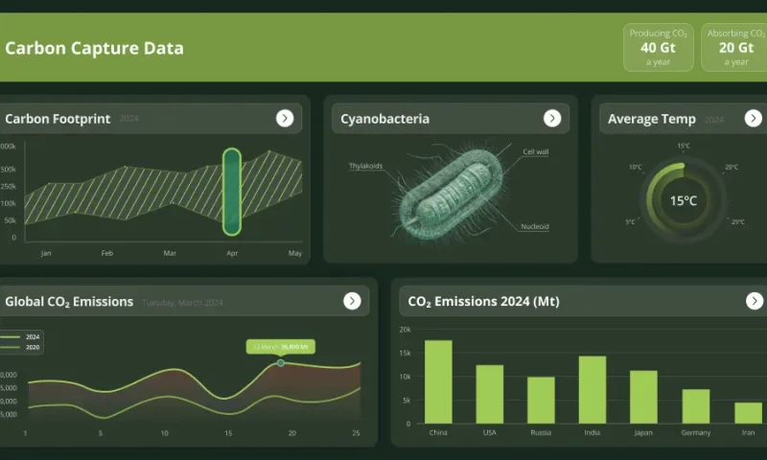This screenshot has width=767, height=460.
Task: Click the 25°C gauge label
Action: click(738, 222)
